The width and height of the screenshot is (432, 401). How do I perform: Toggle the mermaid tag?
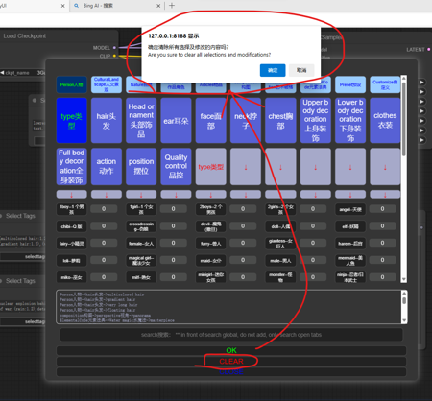point(350,261)
